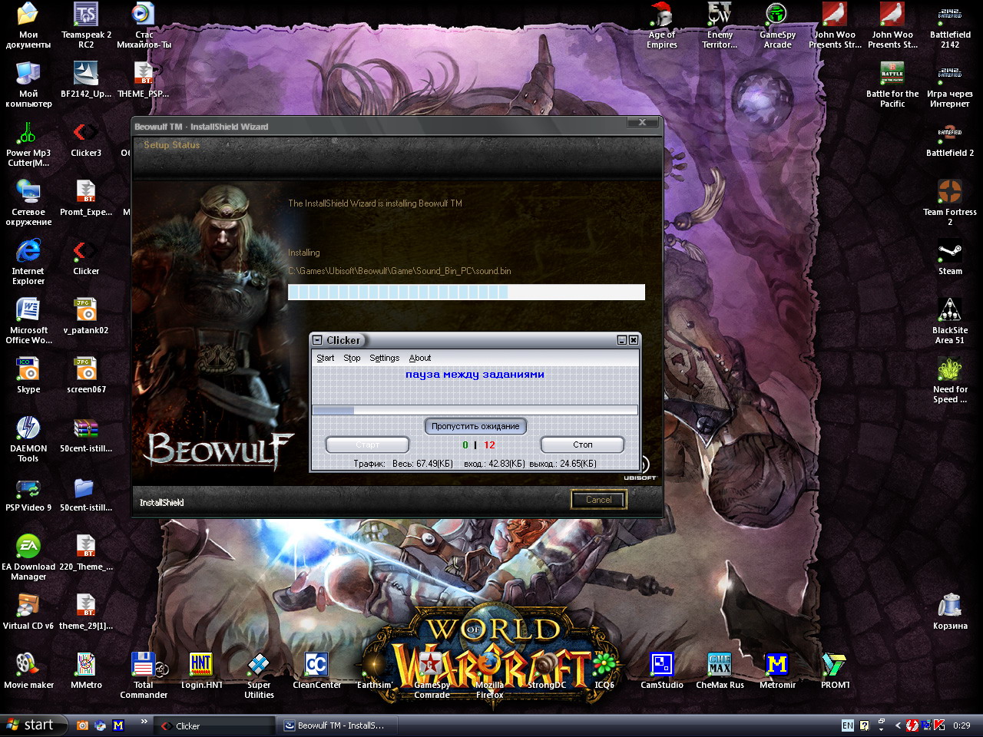Open the Settings menu in Clicker
Screen dimensions: 983x737
point(384,359)
